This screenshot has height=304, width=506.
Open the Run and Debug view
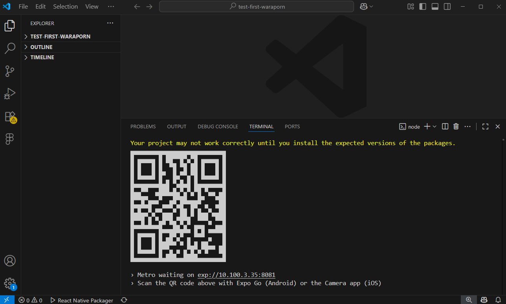pyautogui.click(x=10, y=94)
